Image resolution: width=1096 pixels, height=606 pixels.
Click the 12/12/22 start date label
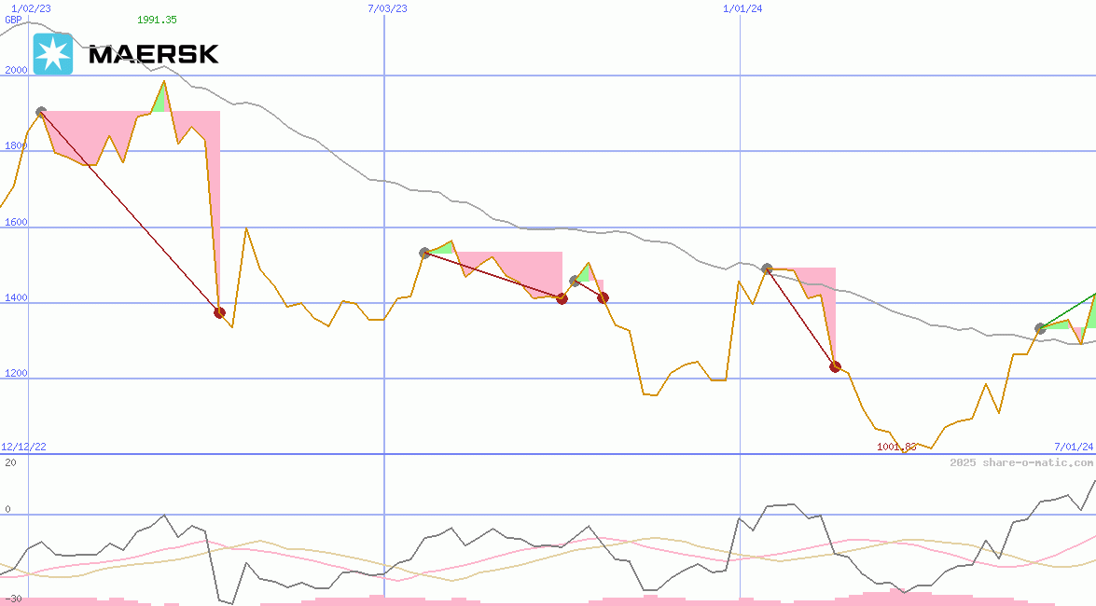click(x=23, y=447)
